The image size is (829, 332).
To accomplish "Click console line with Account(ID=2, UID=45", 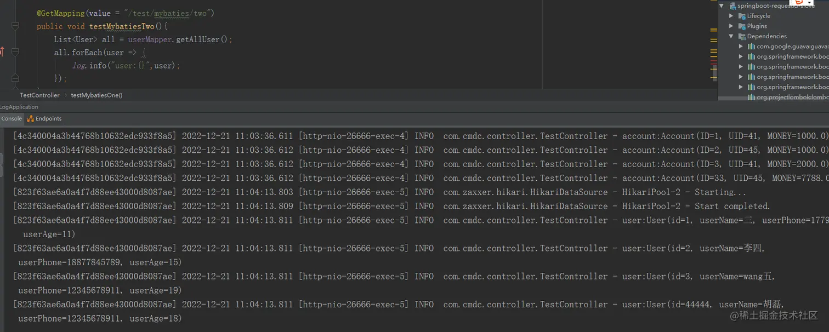I will tap(420, 150).
